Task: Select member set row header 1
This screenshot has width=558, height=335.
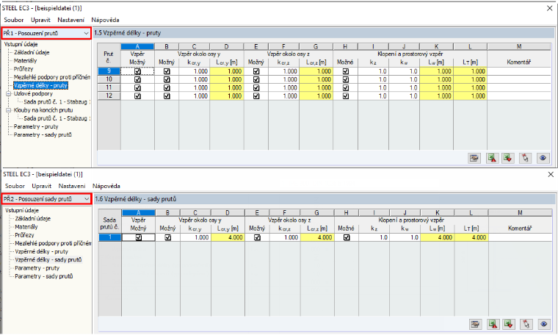Action: click(x=110, y=237)
